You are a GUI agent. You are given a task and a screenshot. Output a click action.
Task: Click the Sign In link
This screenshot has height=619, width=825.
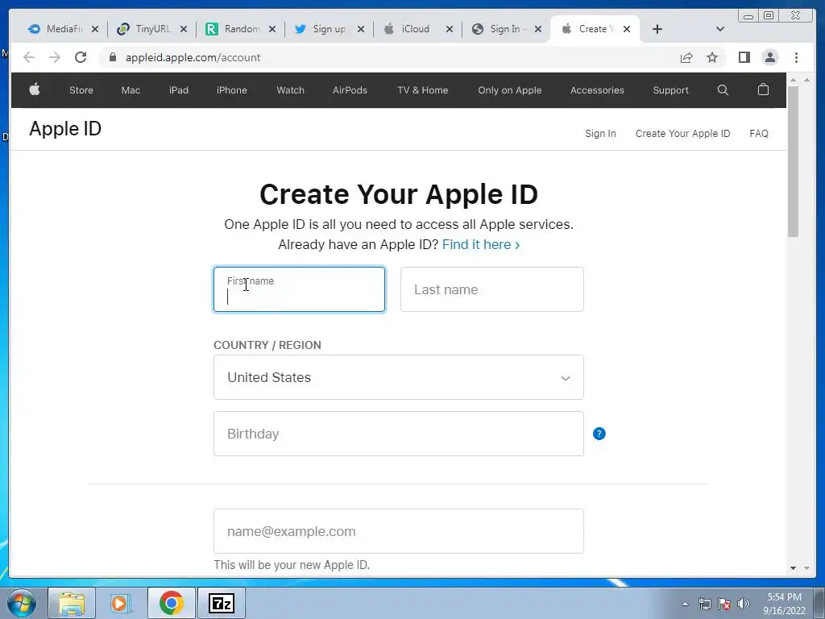[x=600, y=134]
